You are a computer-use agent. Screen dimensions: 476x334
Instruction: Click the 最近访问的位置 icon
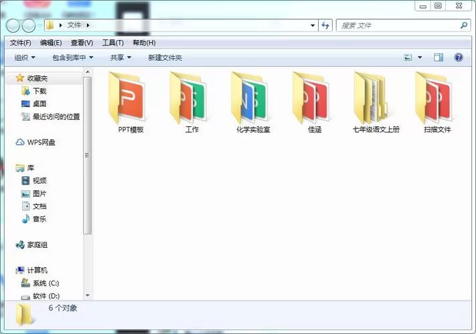26,117
